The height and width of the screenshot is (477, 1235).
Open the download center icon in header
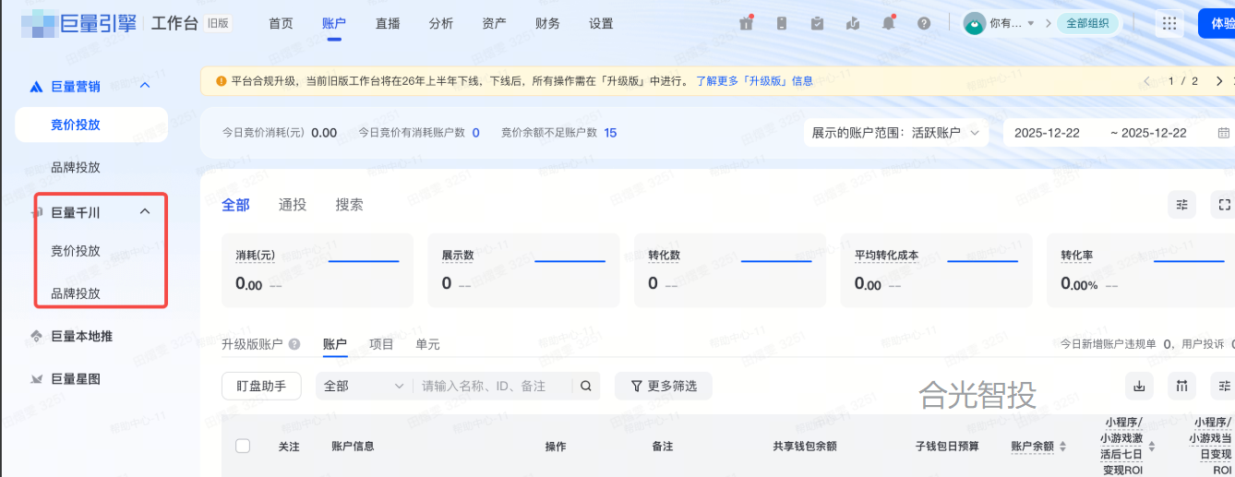pyautogui.click(x=853, y=23)
